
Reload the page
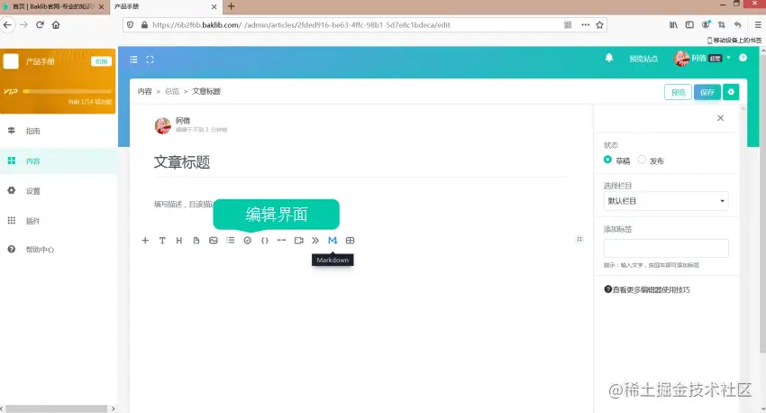pyautogui.click(x=40, y=25)
